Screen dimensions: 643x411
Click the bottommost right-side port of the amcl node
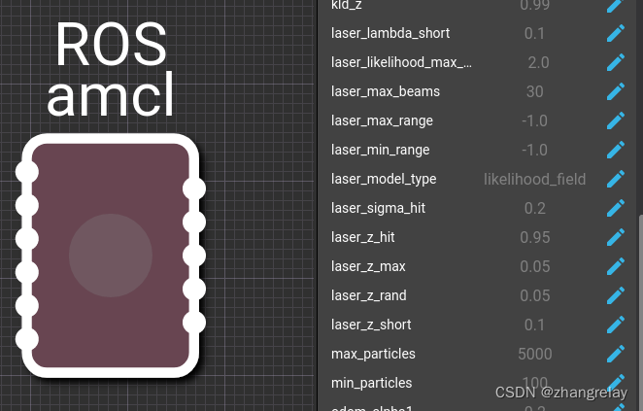tap(194, 323)
